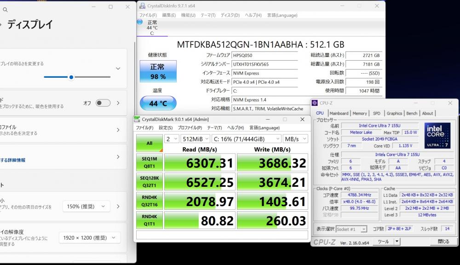This screenshot has width=460, height=265.
Task: Click the interface field NVM Express
Action: (x=264, y=73)
